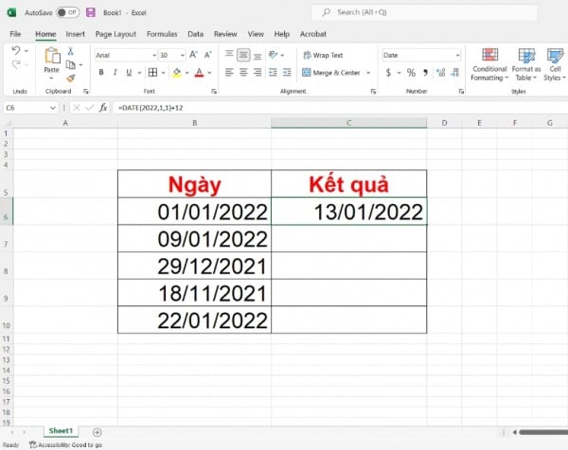Click the Undo arrow icon
This screenshot has width=568, height=450.
tap(15, 50)
